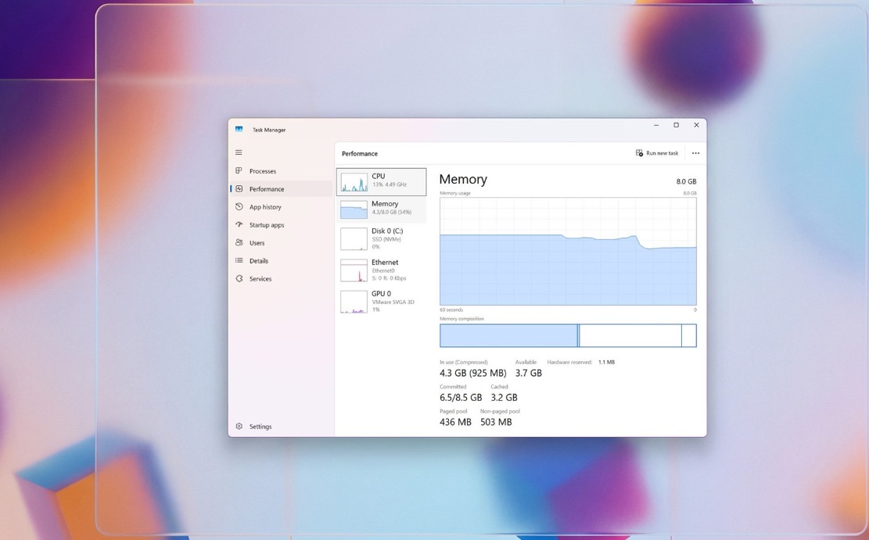Viewport: 869px width, 540px height.
Task: Click the 4.3 GB (925 MB) in-use value
Action: 472,374
